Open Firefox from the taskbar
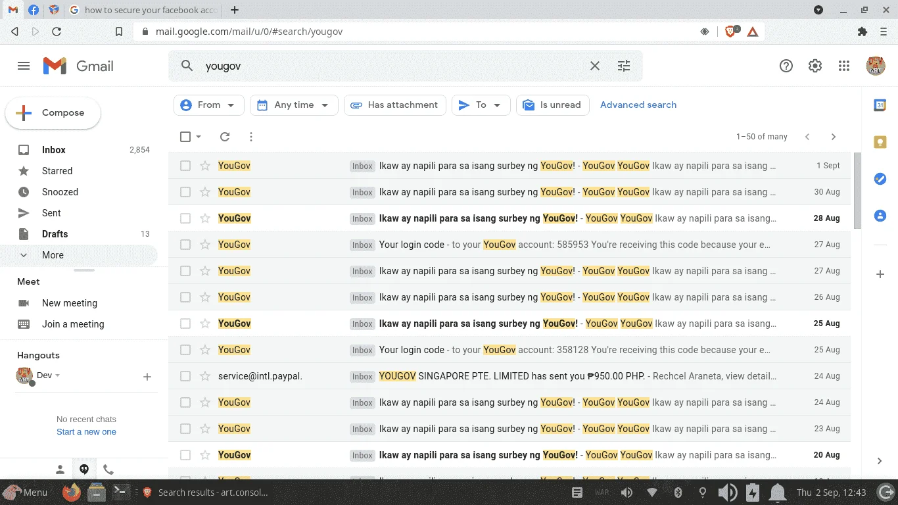 click(x=71, y=492)
